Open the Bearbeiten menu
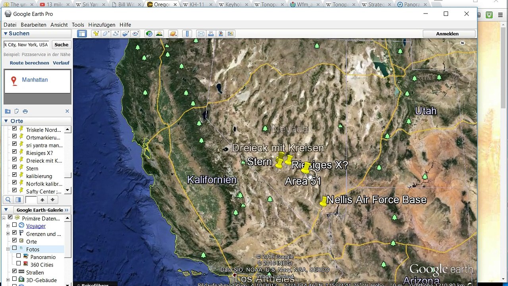Screen dimensions: 508x286 (33, 25)
